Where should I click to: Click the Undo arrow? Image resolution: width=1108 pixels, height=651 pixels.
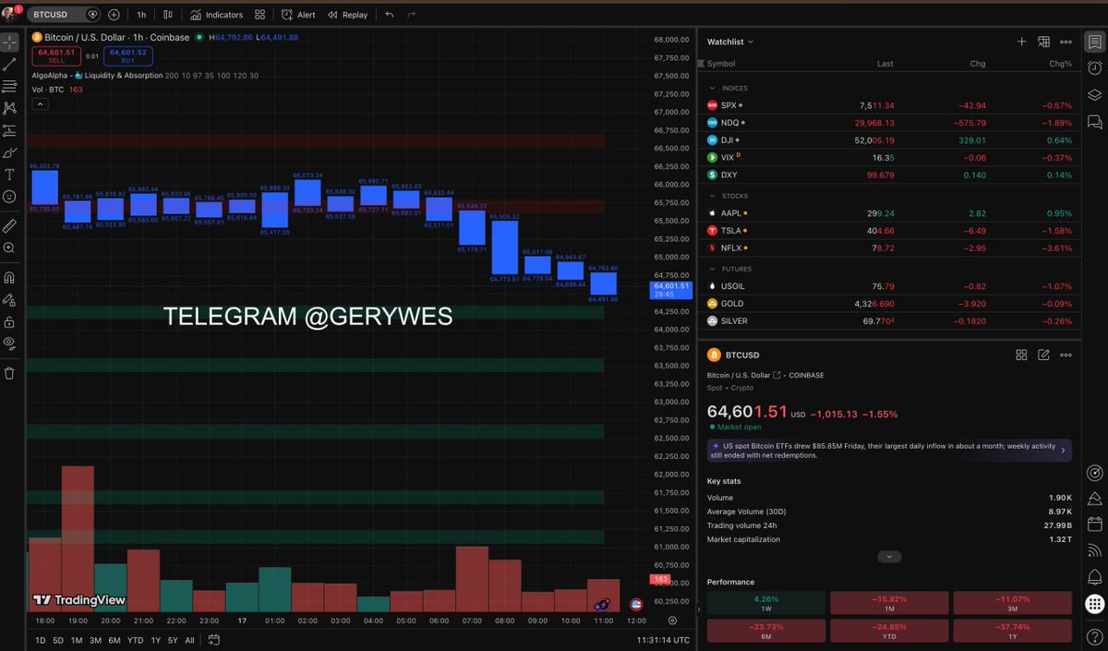point(389,15)
